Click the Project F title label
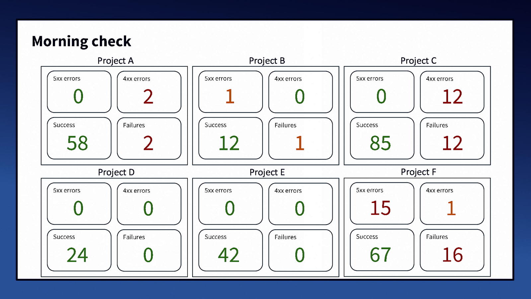The width and height of the screenshot is (531, 299). coord(418,172)
